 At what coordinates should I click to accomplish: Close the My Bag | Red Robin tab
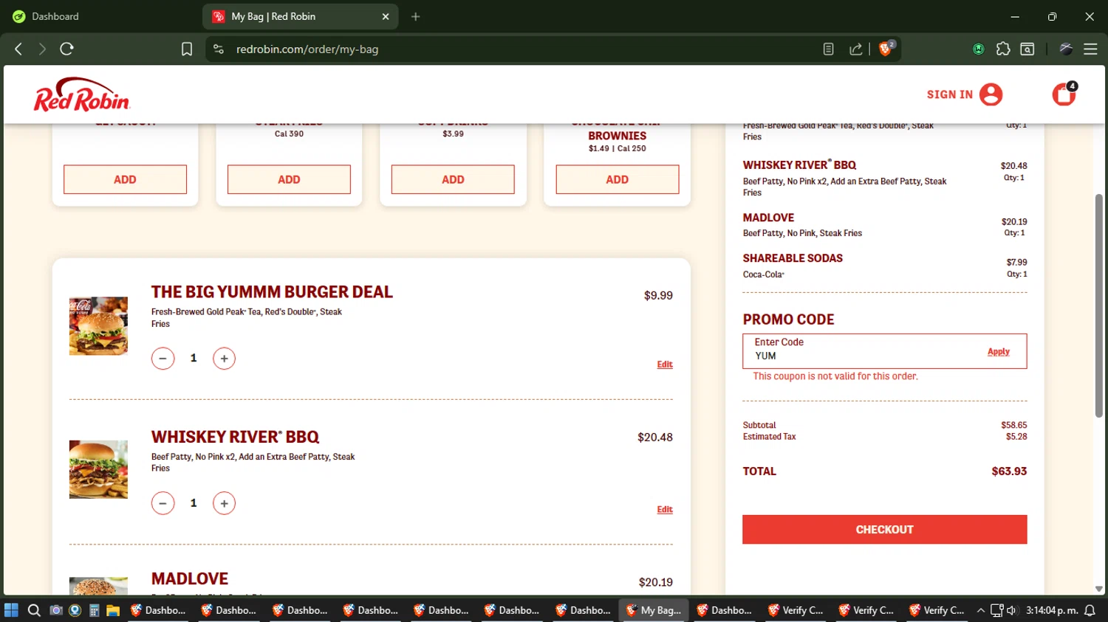385,16
